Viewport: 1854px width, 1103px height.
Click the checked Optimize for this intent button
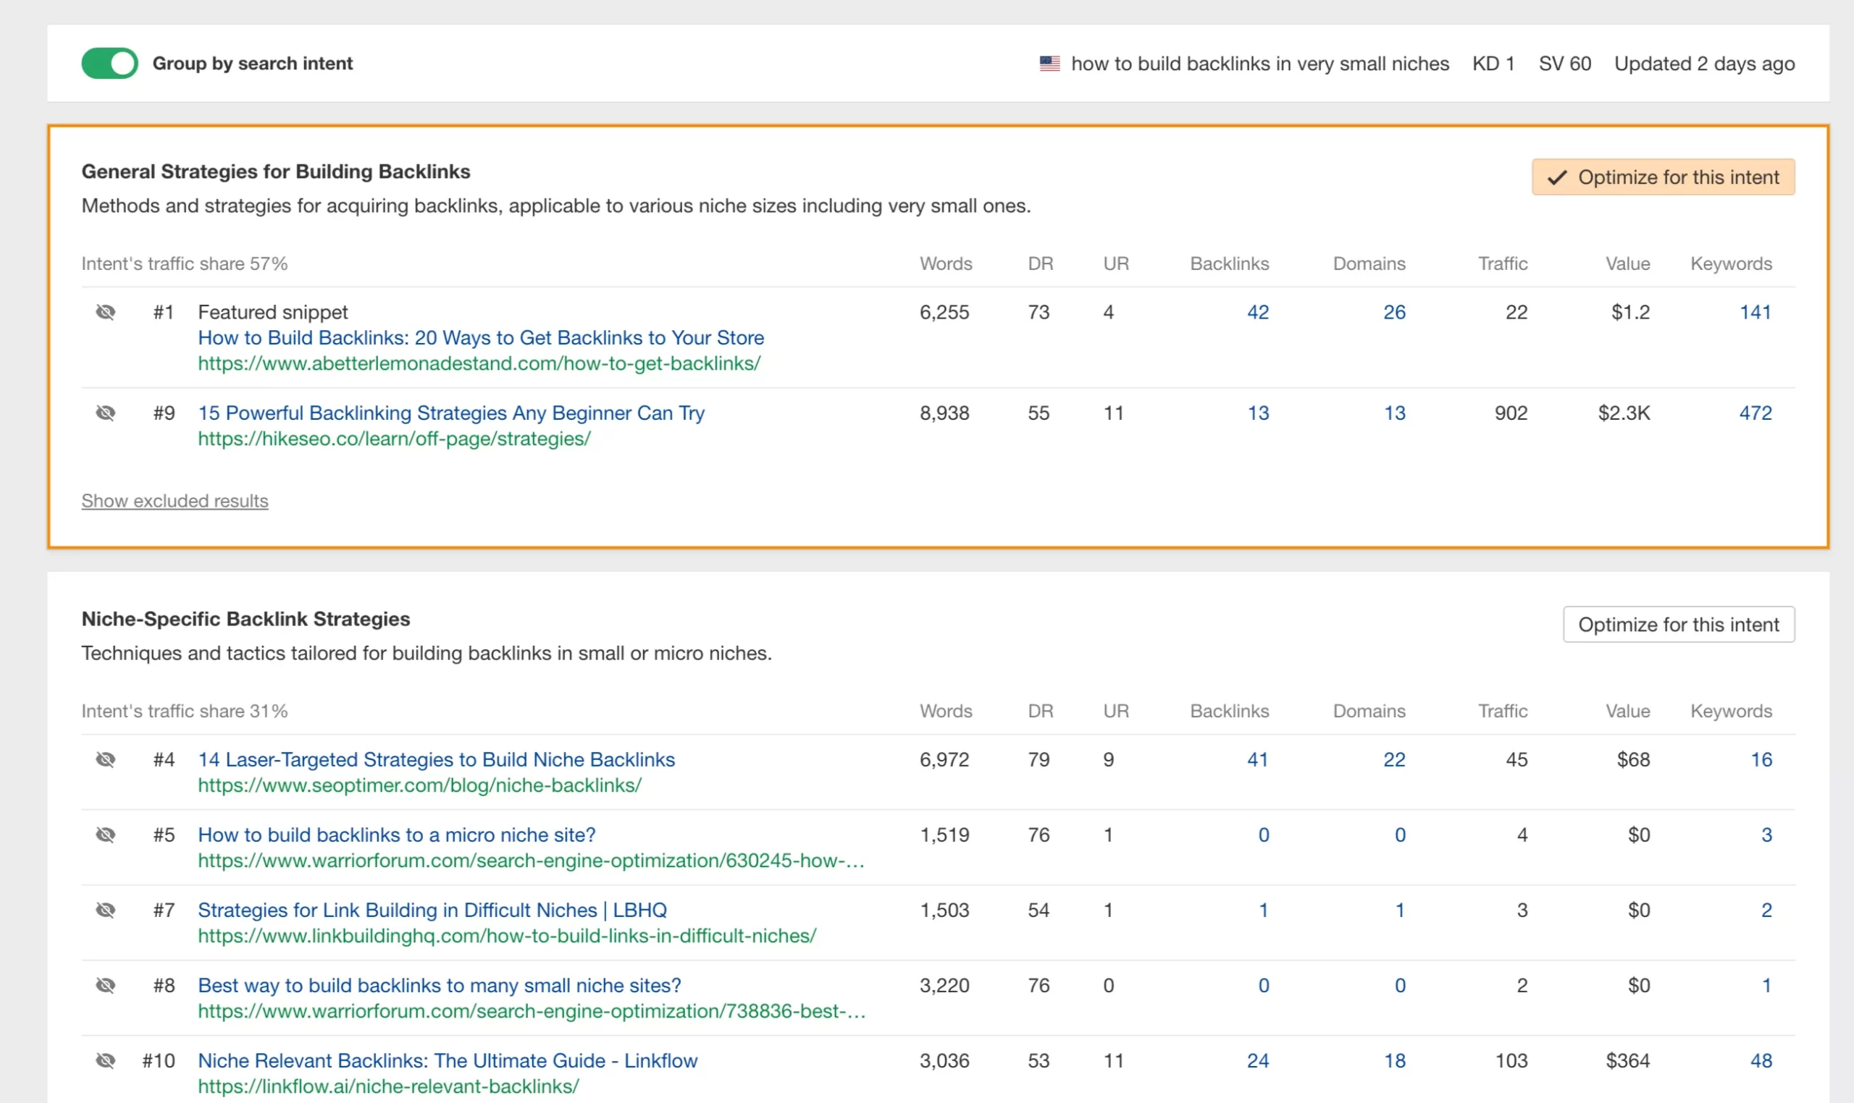coord(1663,177)
